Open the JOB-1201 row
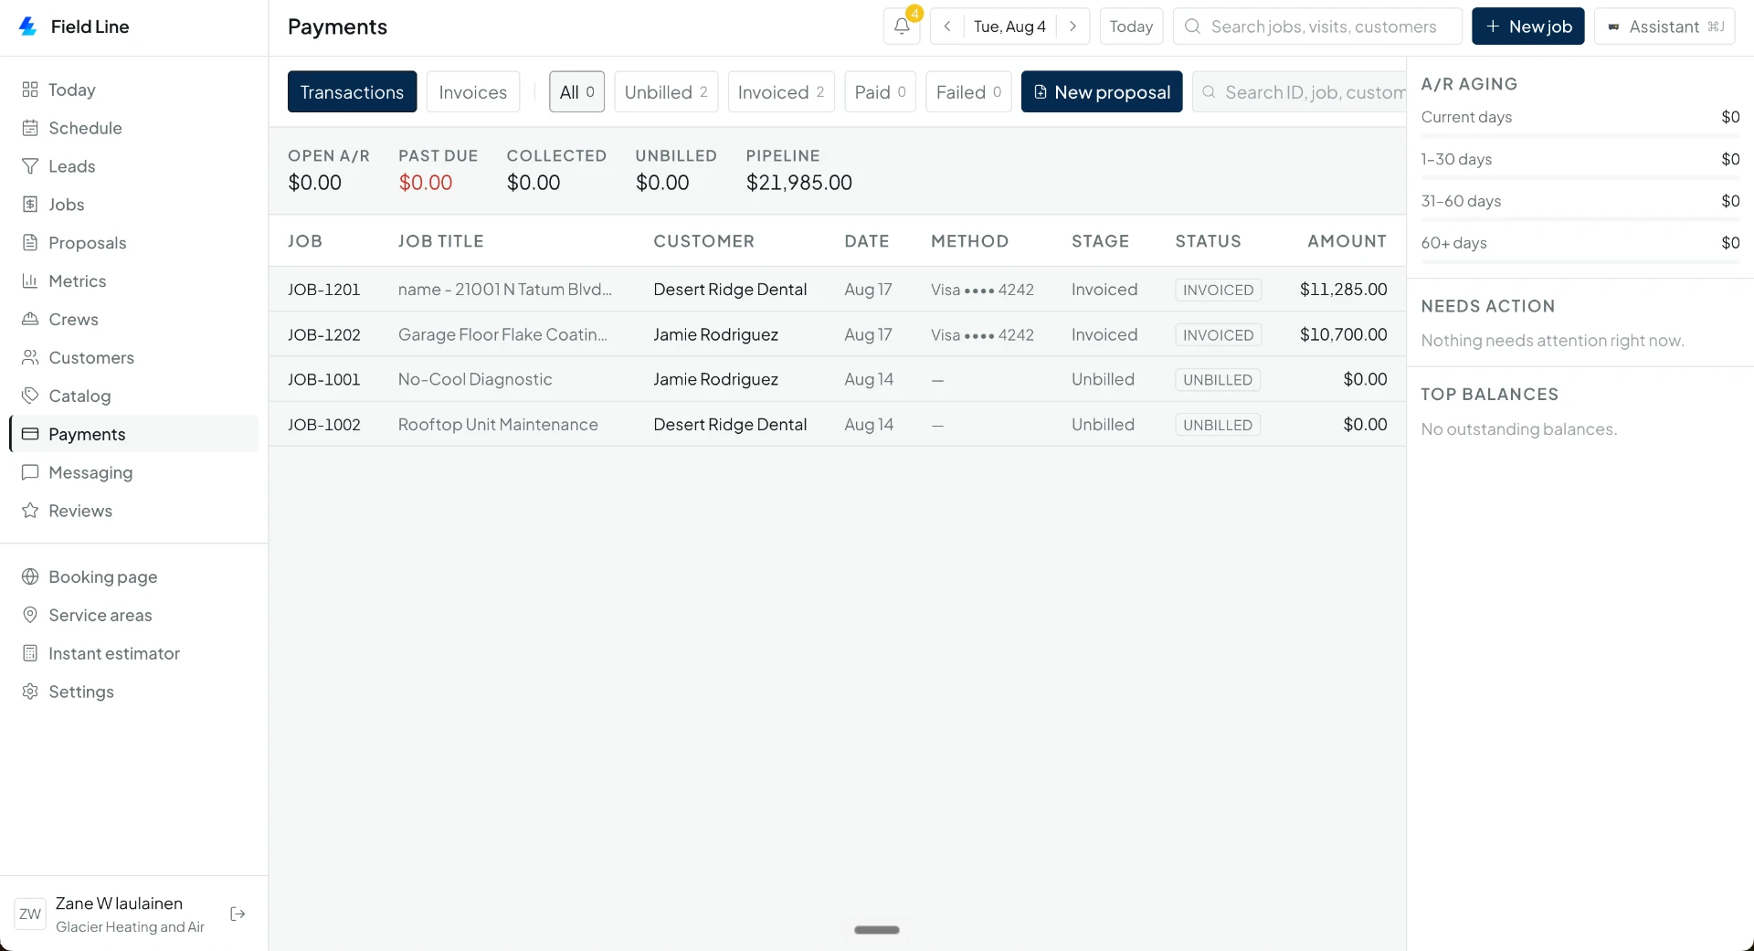The width and height of the screenshot is (1754, 951). [837, 290]
